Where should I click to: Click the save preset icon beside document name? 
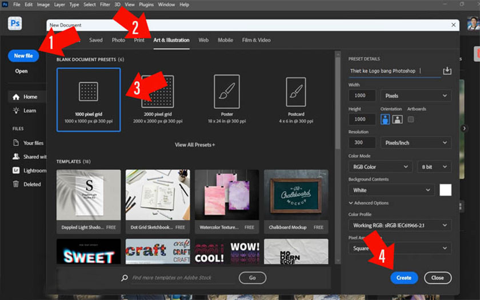tap(447, 71)
